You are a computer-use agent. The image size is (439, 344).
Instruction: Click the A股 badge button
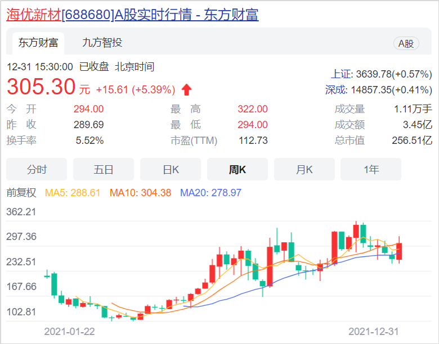point(406,44)
